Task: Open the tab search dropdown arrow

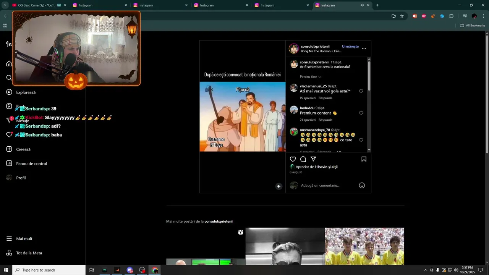Action: 5,5
